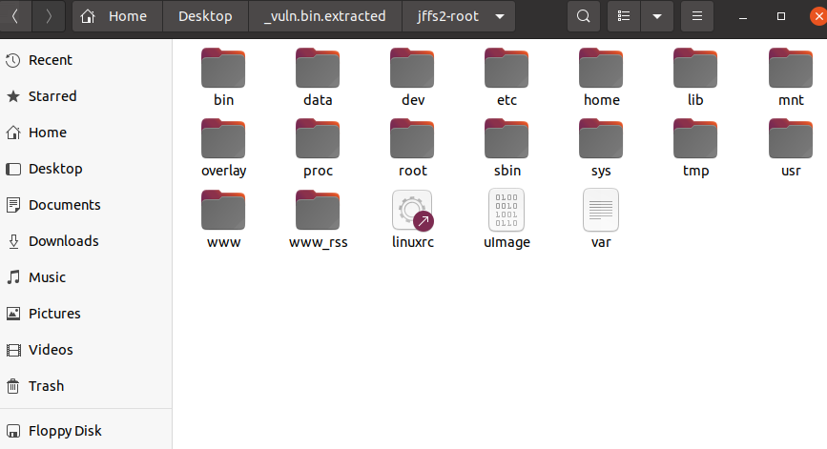Open Floppy Disk in sidebar
This screenshot has height=449, width=827.
coord(65,431)
